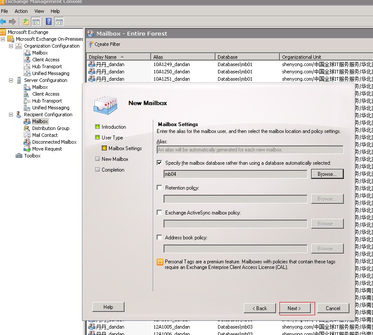This screenshot has height=335, width=373.
Task: Click the mailbox icon of row 10A1249_dandan
Action: 92,64
